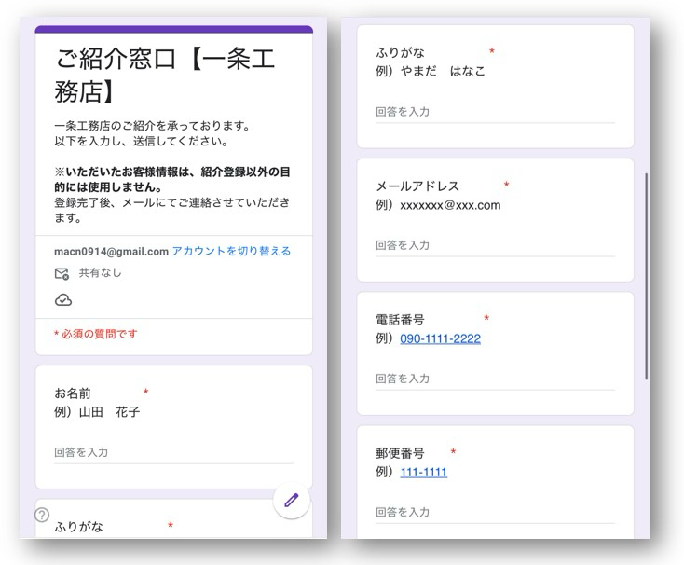Open the 090-1111-2222 phone example link
This screenshot has width=684, height=565.
click(x=440, y=338)
